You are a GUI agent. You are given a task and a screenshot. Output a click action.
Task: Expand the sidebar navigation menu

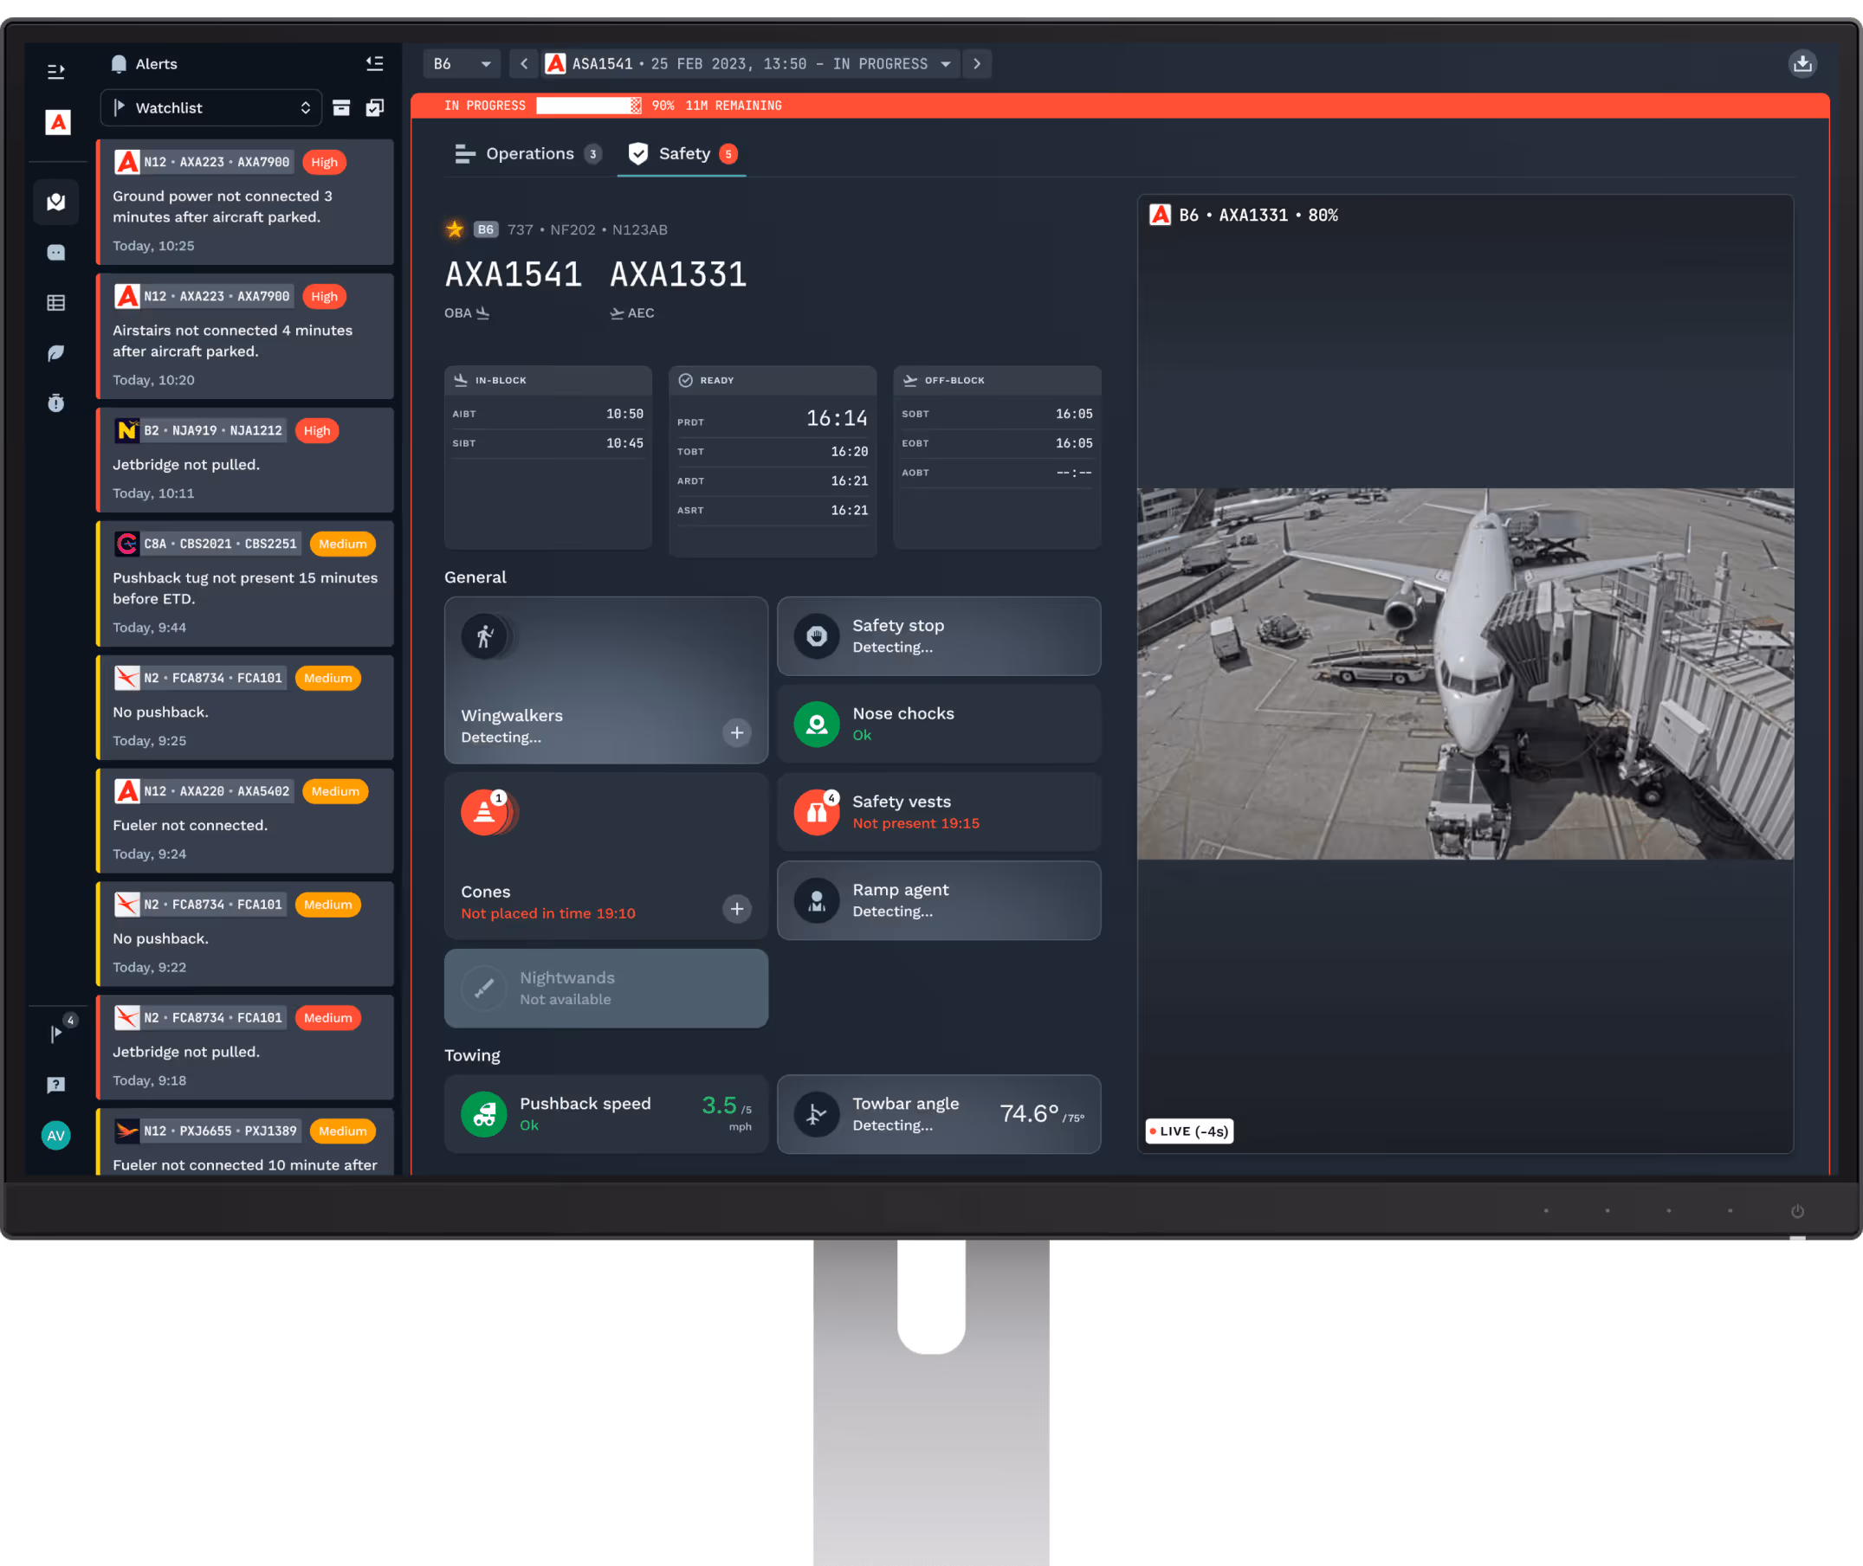coord(56,71)
